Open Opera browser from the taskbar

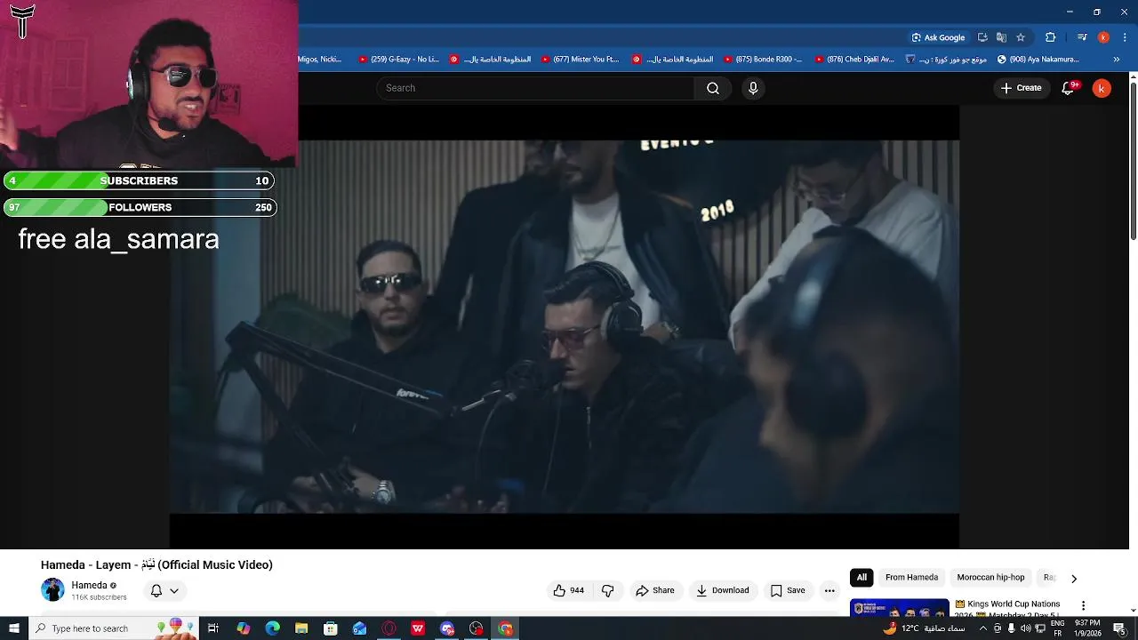pyautogui.click(x=389, y=628)
